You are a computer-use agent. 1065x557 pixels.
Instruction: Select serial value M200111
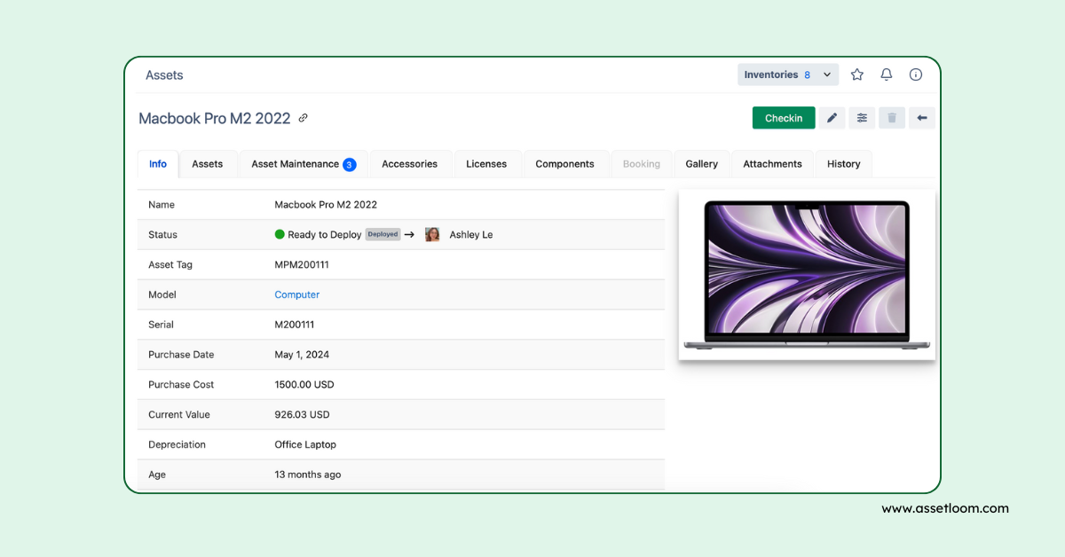click(x=295, y=325)
